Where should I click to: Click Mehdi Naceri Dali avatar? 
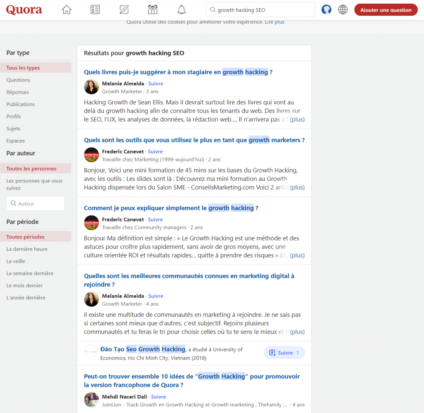(x=92, y=400)
